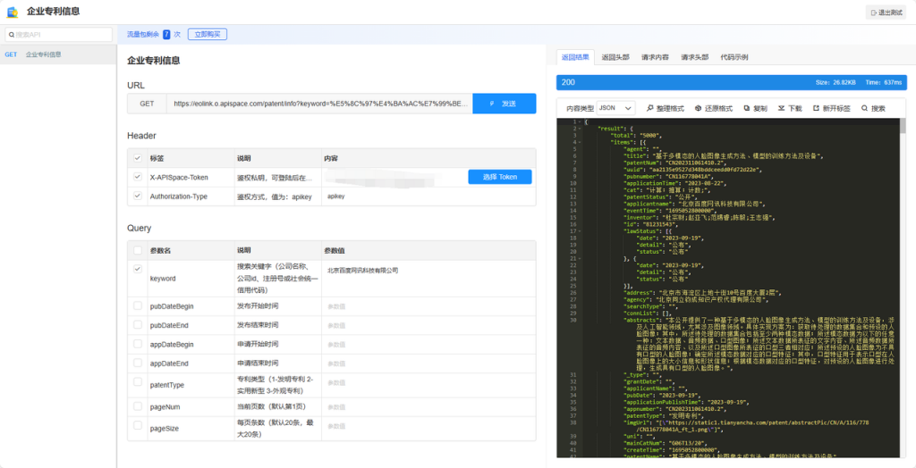916x468 pixels.
Task: Enable the appDateBegin parameter checkbox
Action: (x=137, y=344)
